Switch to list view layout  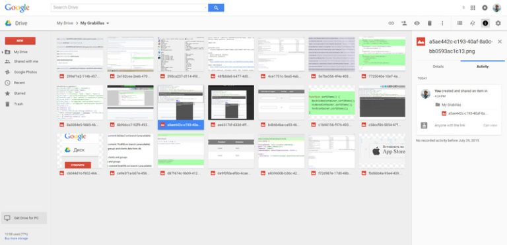(x=459, y=23)
